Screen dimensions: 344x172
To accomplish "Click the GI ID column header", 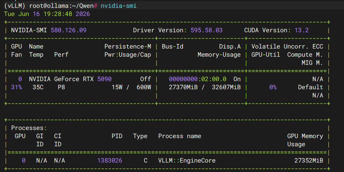I will [40, 140].
